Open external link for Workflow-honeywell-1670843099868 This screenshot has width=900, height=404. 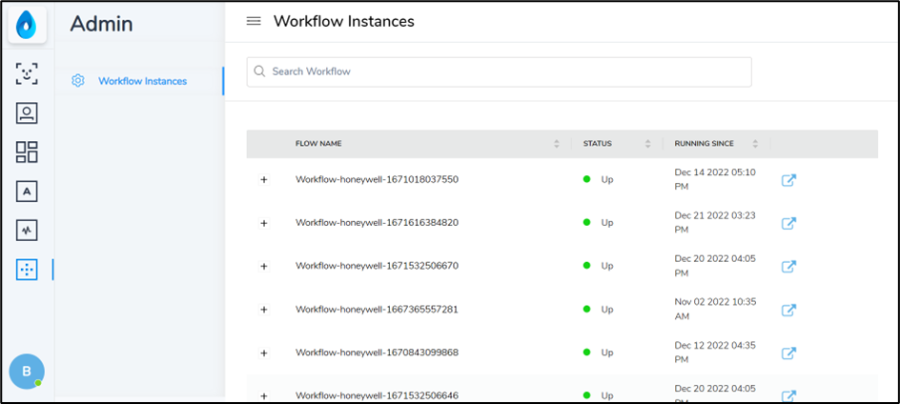[788, 353]
